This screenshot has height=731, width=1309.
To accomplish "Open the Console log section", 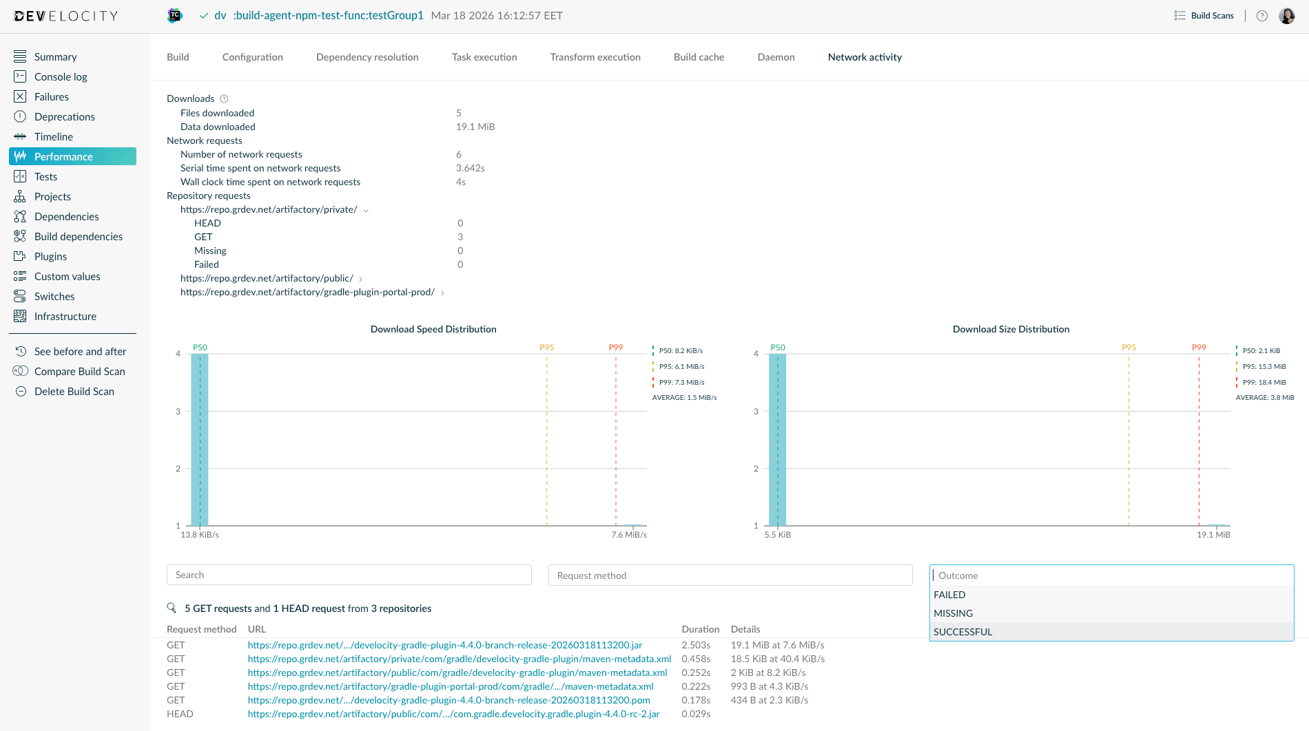I will 60,76.
